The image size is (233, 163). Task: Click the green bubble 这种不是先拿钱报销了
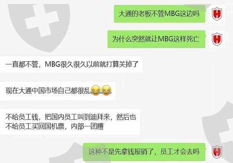(144, 152)
